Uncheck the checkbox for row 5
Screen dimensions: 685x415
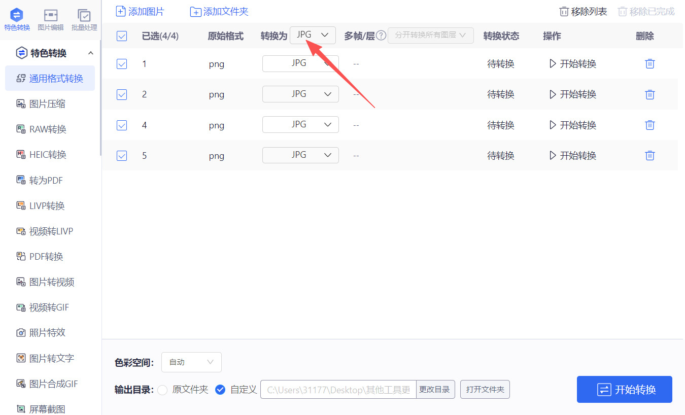(122, 156)
